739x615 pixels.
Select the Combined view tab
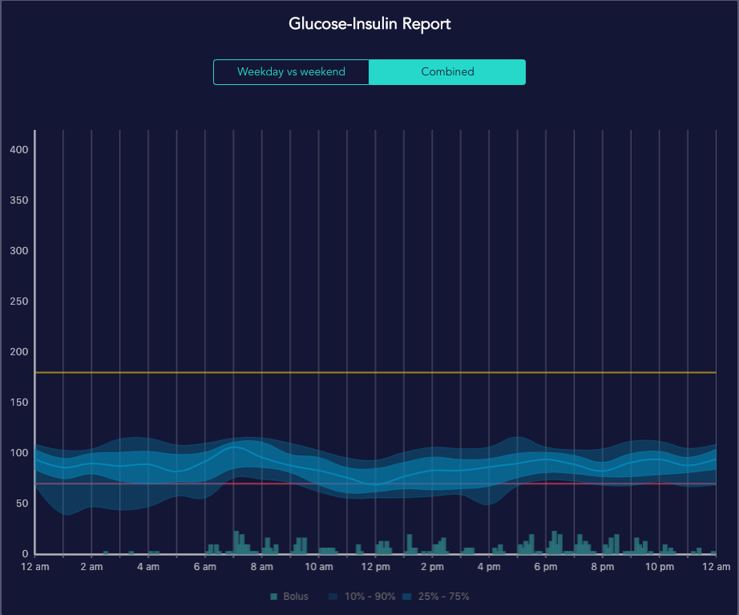pyautogui.click(x=447, y=71)
